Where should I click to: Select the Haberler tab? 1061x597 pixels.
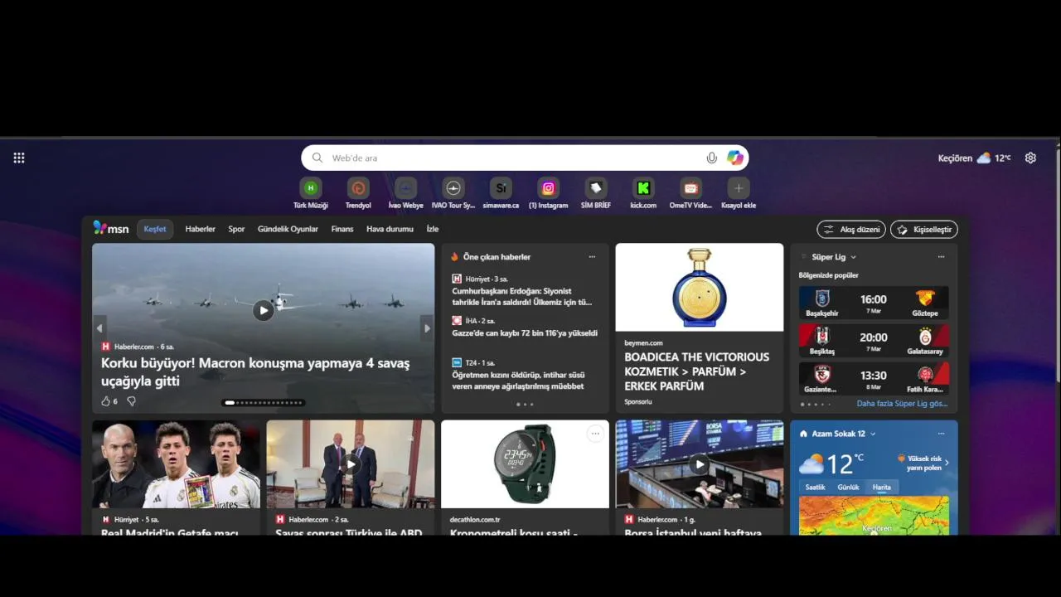pos(200,229)
